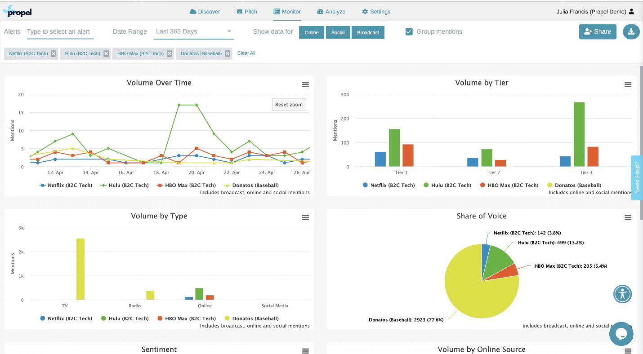The width and height of the screenshot is (643, 354).
Task: Click the Hulu (B2C Tech): 499 (13.2%) label
Action: pyautogui.click(x=551, y=243)
